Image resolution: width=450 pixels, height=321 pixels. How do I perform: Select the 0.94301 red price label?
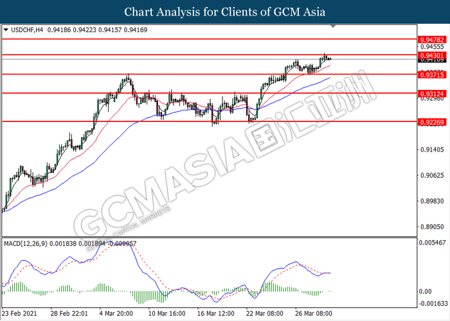[x=432, y=55]
